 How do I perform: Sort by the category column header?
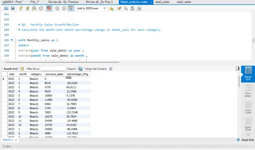[36, 74]
